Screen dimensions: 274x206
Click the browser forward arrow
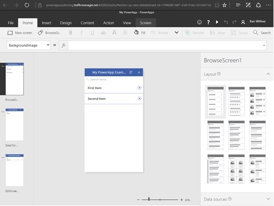[16, 5]
